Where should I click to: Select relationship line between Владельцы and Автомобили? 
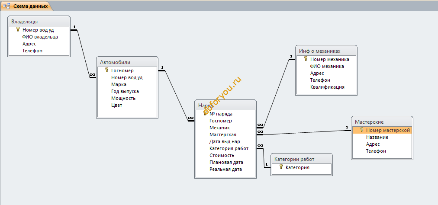[83, 54]
